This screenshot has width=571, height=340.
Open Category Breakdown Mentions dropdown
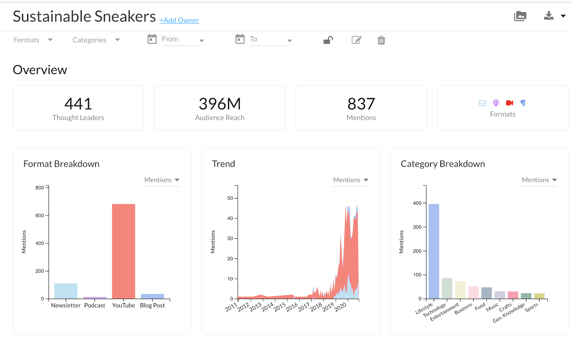point(539,180)
